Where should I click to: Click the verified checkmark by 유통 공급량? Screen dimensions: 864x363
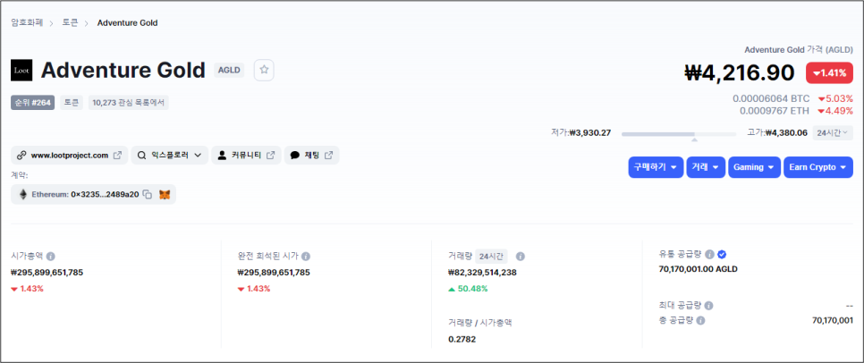(x=722, y=254)
